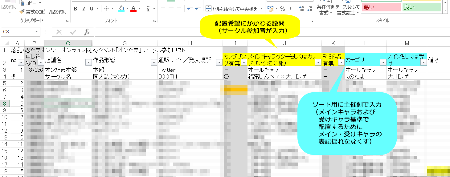Apply the 悪い cell style swatch

(x=381, y=7)
